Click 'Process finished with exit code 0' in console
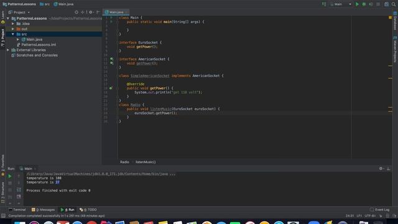Viewport: 398px width, 224px height. [x=58, y=190]
